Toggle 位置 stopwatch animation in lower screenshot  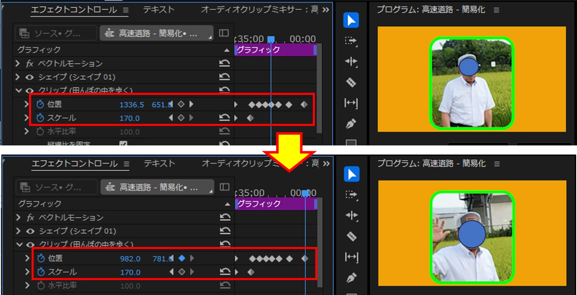click(x=41, y=258)
